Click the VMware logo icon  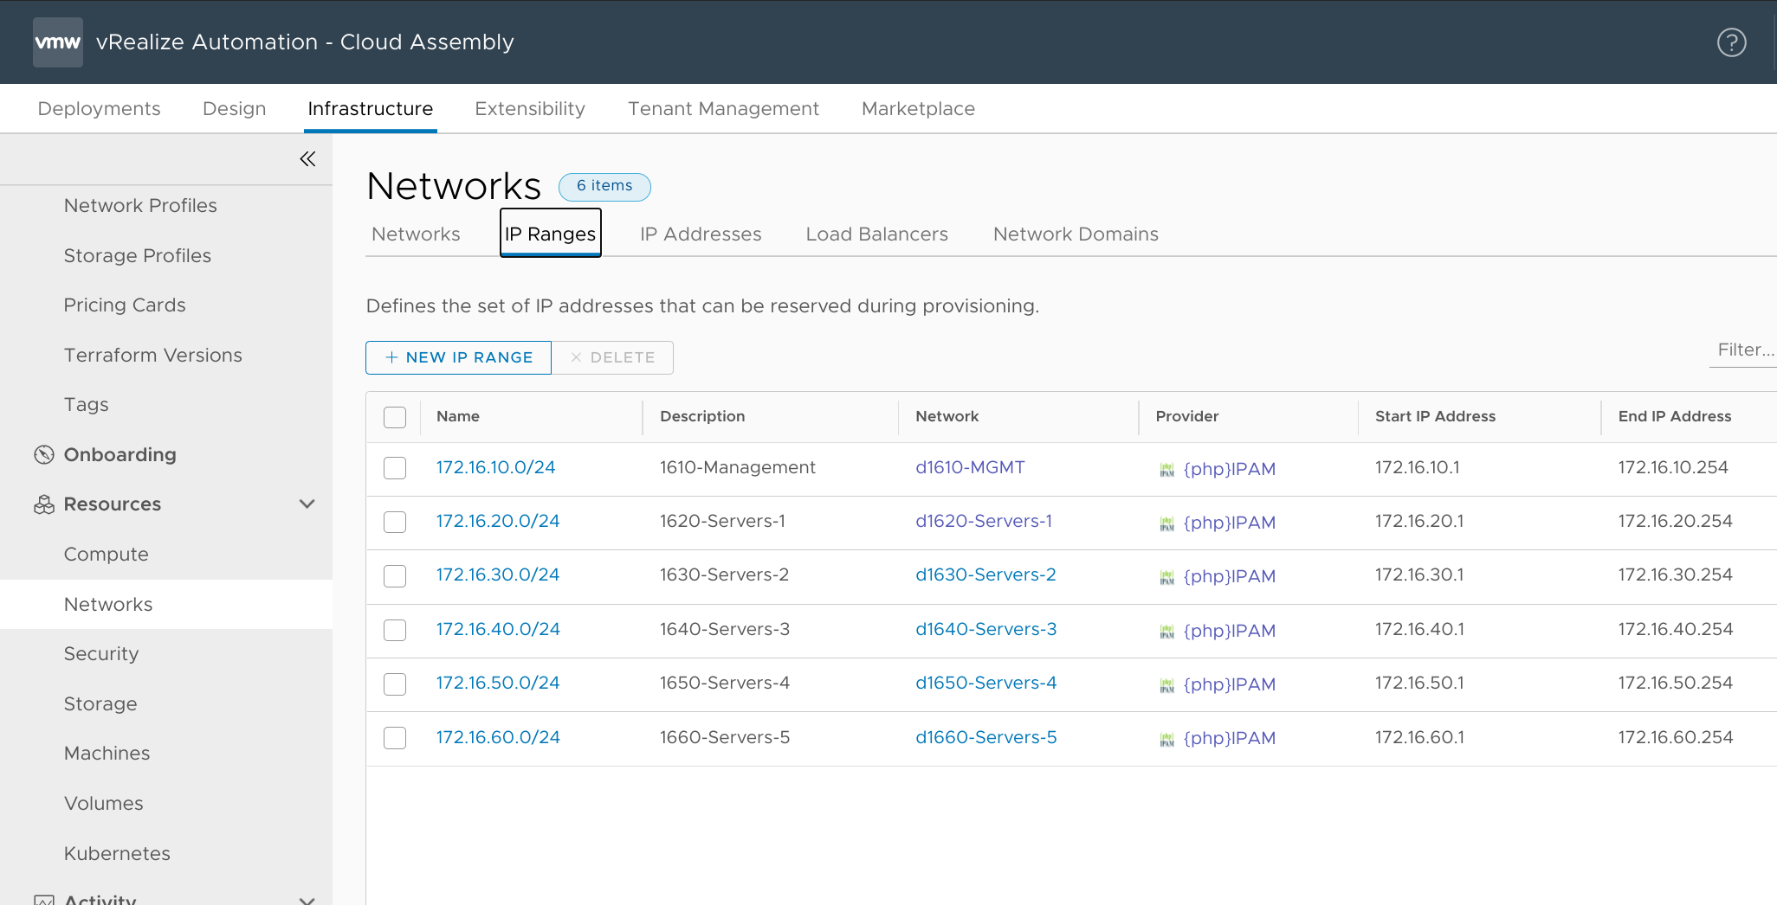58,42
